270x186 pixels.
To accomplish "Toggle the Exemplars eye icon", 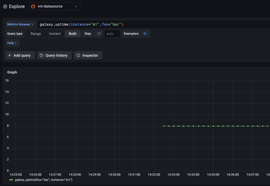I will click(x=145, y=34).
